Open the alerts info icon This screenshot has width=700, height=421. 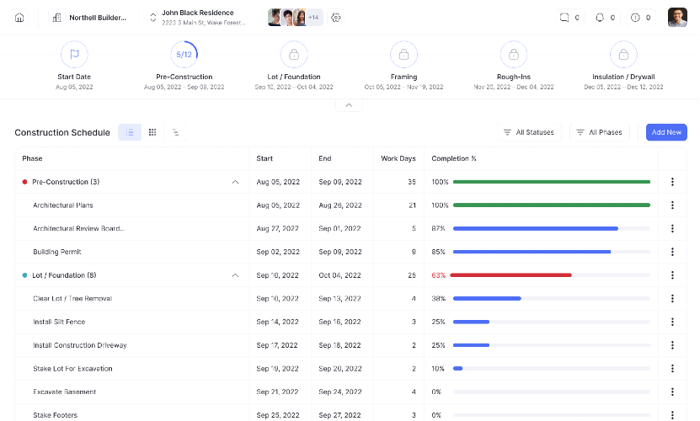pos(635,18)
